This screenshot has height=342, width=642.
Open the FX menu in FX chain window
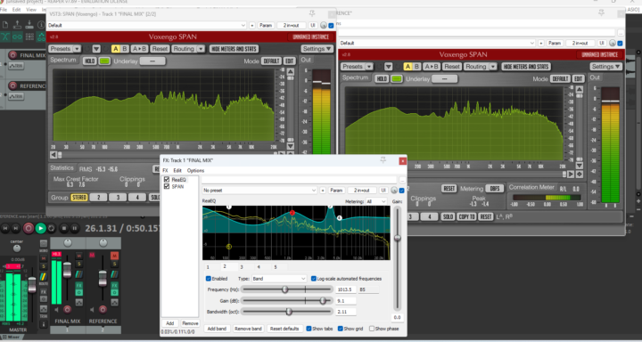(166, 171)
